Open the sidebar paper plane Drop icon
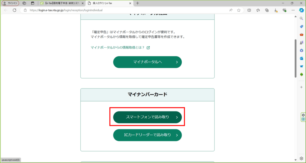The height and width of the screenshot is (163, 306). pyautogui.click(x=302, y=66)
